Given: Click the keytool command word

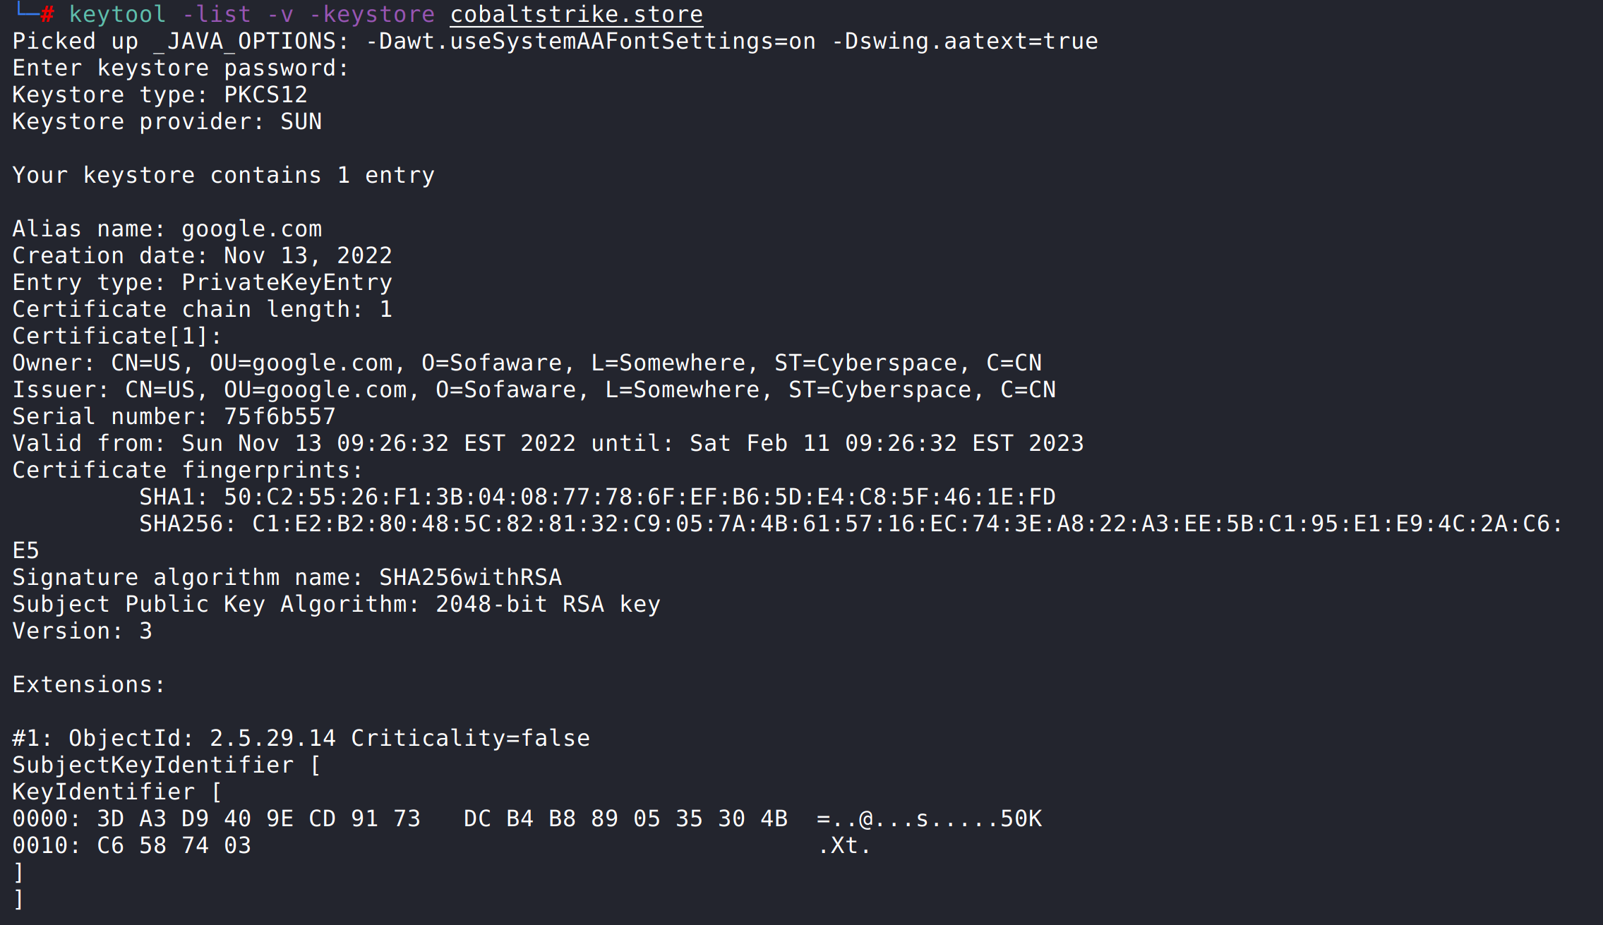Looking at the screenshot, I should [x=117, y=14].
